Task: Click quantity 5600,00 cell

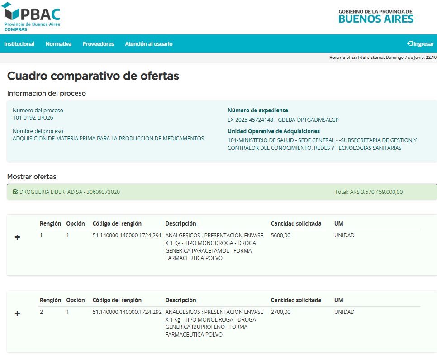Action: (280, 236)
